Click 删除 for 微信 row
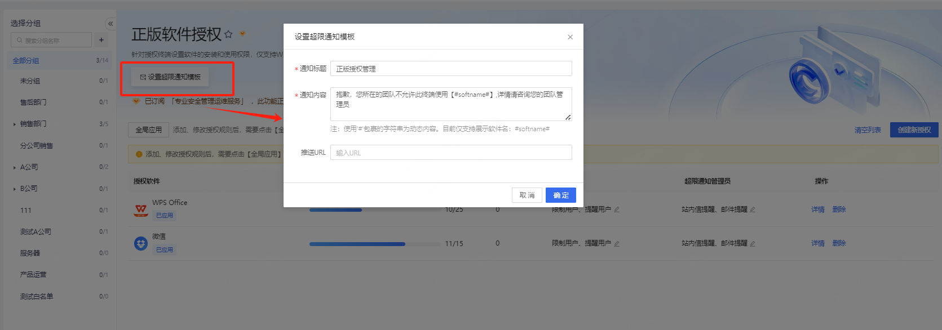 839,243
